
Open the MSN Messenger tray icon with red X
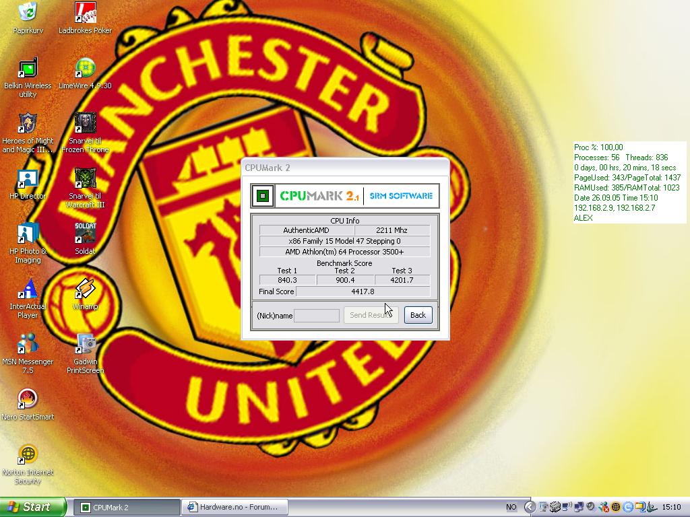tap(604, 507)
